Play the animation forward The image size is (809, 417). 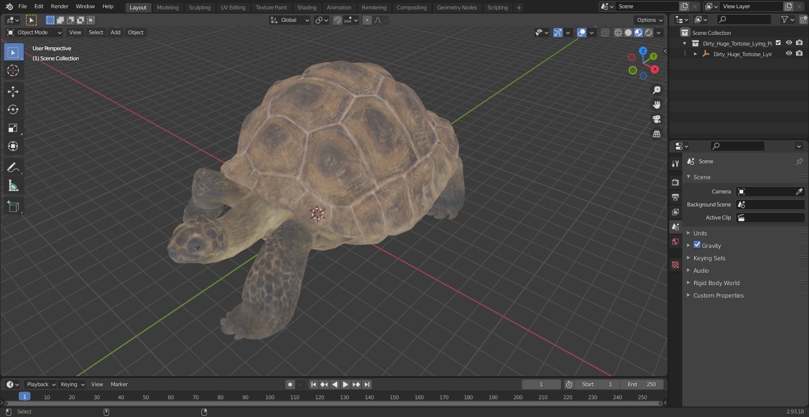345,384
